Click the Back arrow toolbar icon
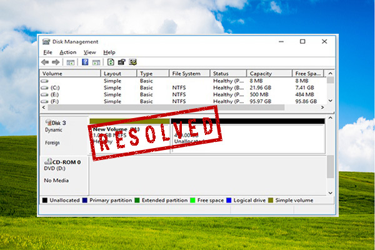375x250 pixels. pos(45,62)
